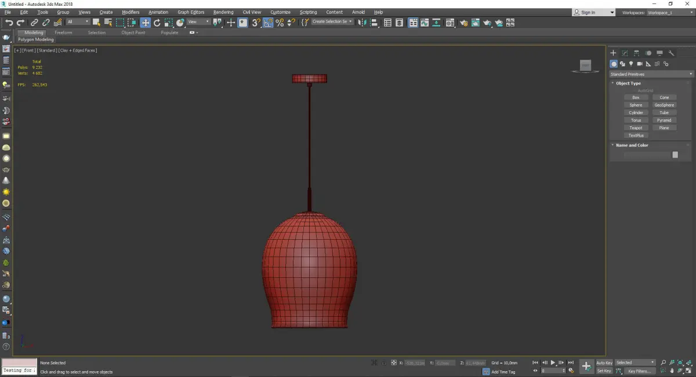Viewport: 696px width, 377px height.
Task: Toggle the Percent Snap button
Action: pos(280,23)
